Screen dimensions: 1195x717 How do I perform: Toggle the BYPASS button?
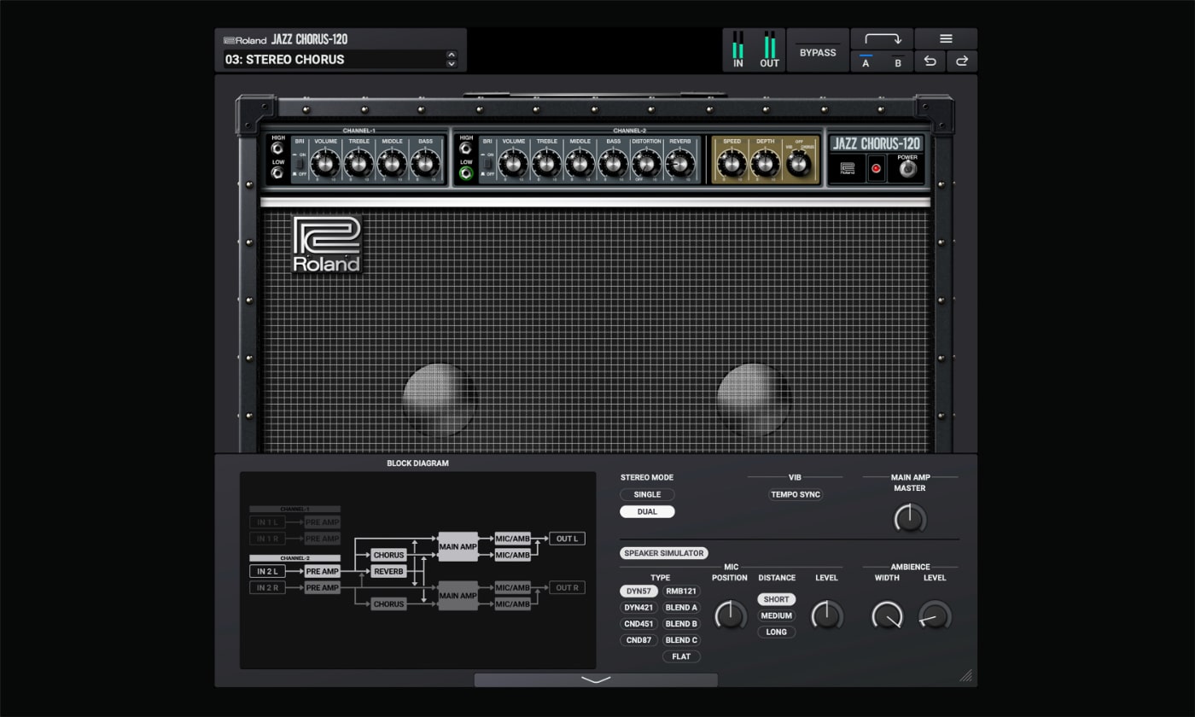[x=817, y=52]
